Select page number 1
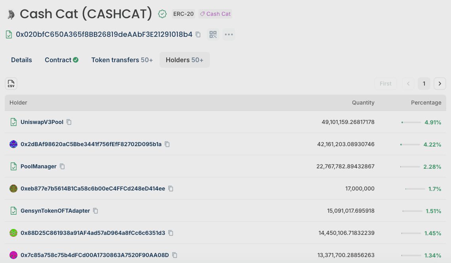The image size is (451, 263). (424, 84)
